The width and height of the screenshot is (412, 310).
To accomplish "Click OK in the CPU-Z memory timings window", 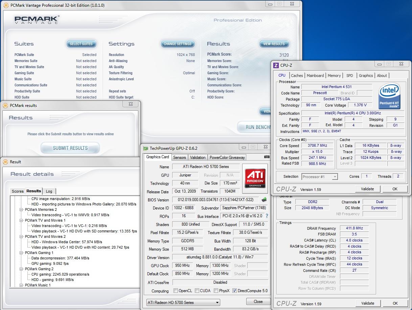I will click(395, 303).
